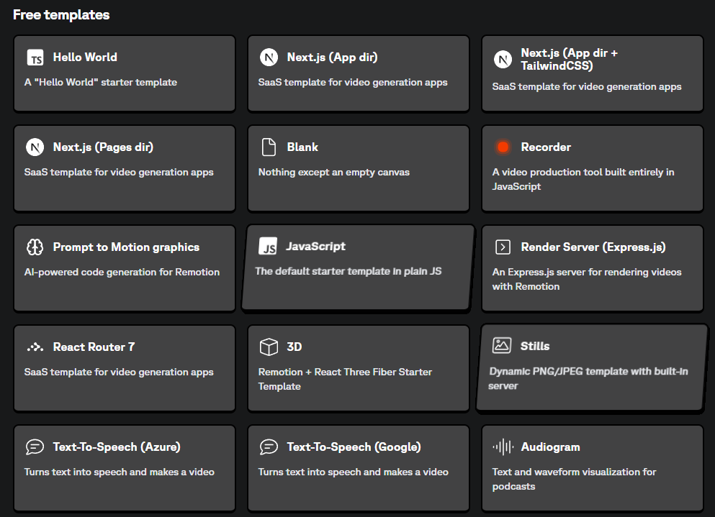Click the brain icon on Prompt to Motion graphics card
Screen dimensions: 715x517
click(35, 247)
